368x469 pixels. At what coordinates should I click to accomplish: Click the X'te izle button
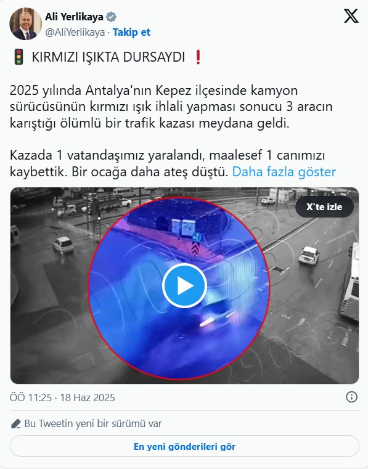point(324,206)
